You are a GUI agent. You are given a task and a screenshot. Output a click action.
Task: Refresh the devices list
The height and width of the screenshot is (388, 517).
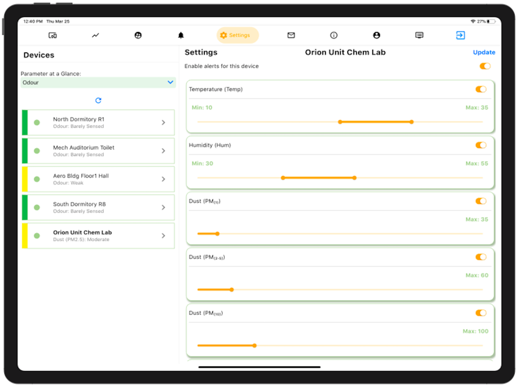(x=98, y=100)
